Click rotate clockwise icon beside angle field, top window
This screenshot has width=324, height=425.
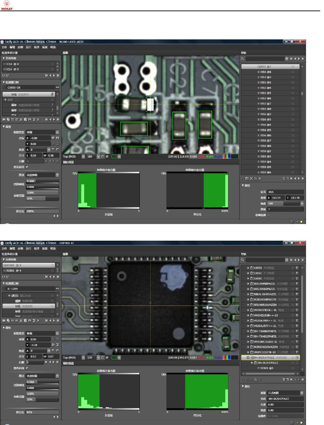pyautogui.click(x=57, y=150)
